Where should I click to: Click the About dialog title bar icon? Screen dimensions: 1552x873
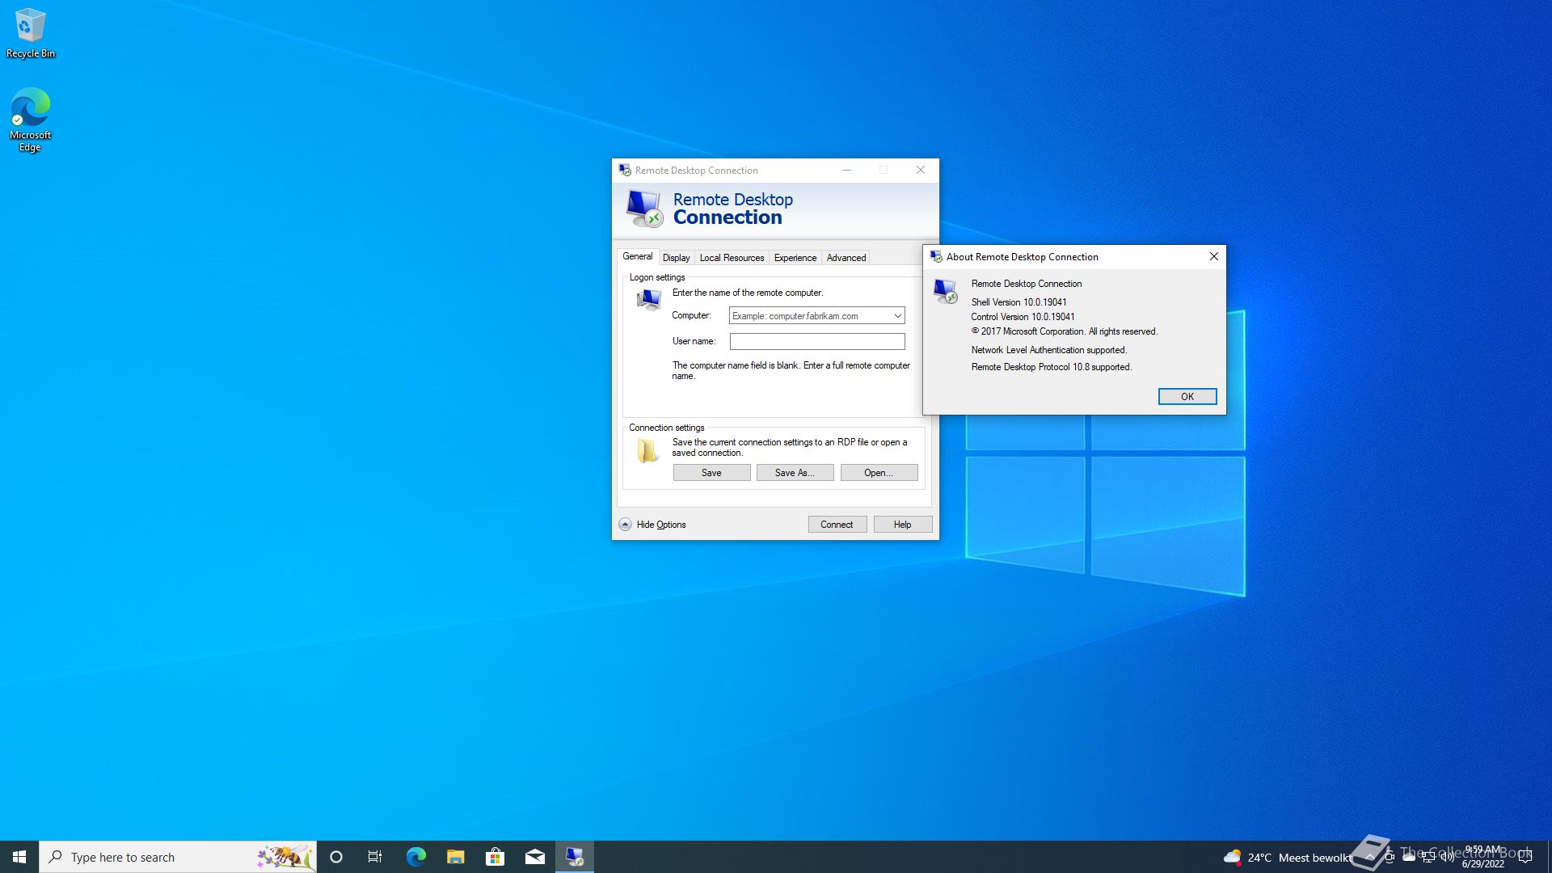[936, 257]
